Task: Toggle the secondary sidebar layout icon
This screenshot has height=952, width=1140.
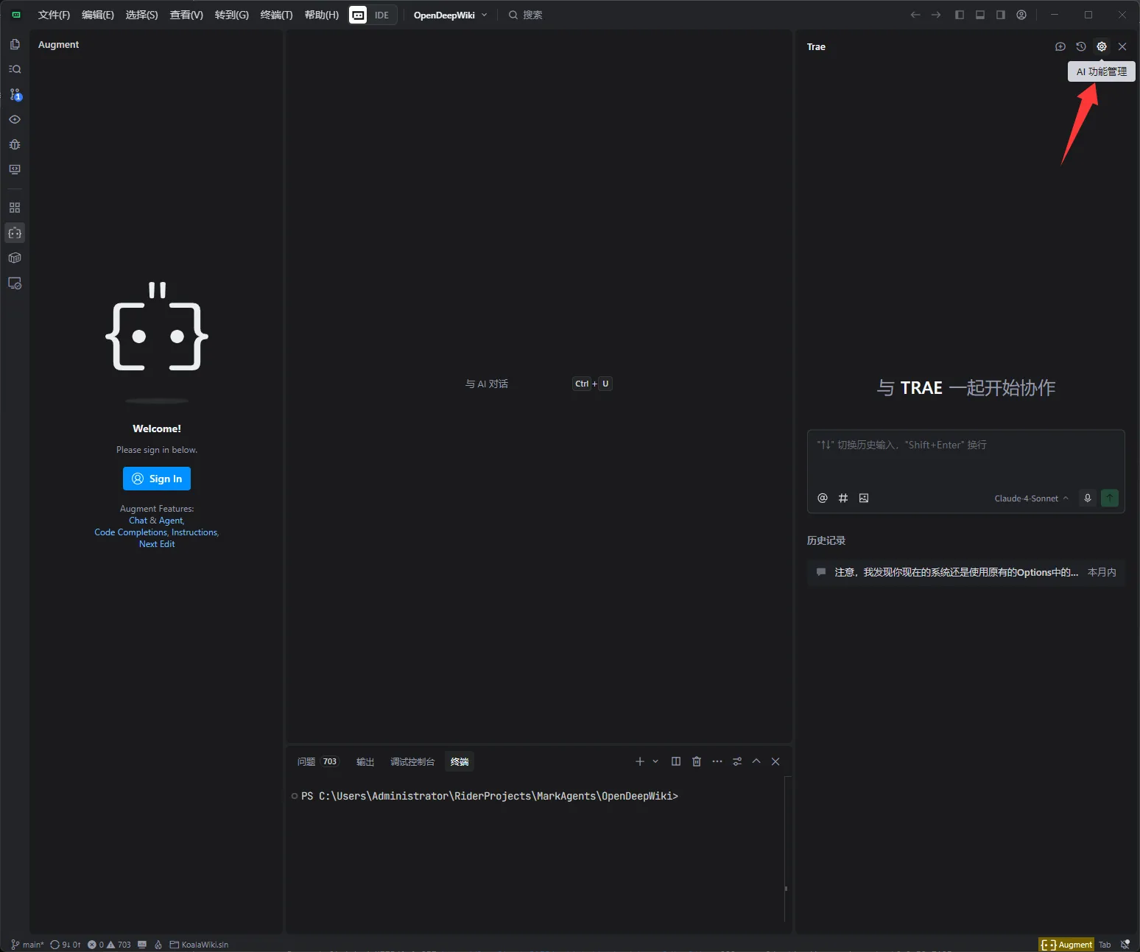Action: point(1001,15)
